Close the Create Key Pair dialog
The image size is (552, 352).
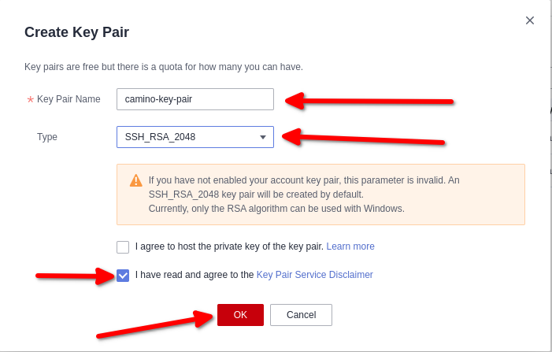click(530, 20)
